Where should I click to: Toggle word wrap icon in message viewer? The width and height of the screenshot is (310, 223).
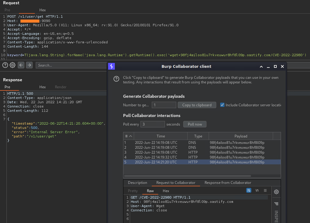click(x=249, y=190)
